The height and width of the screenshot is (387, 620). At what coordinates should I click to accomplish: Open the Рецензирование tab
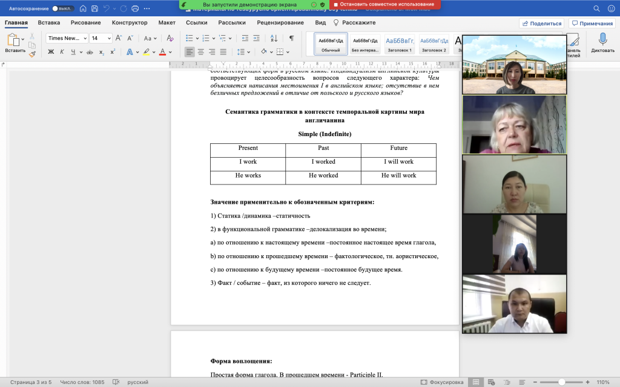(280, 23)
